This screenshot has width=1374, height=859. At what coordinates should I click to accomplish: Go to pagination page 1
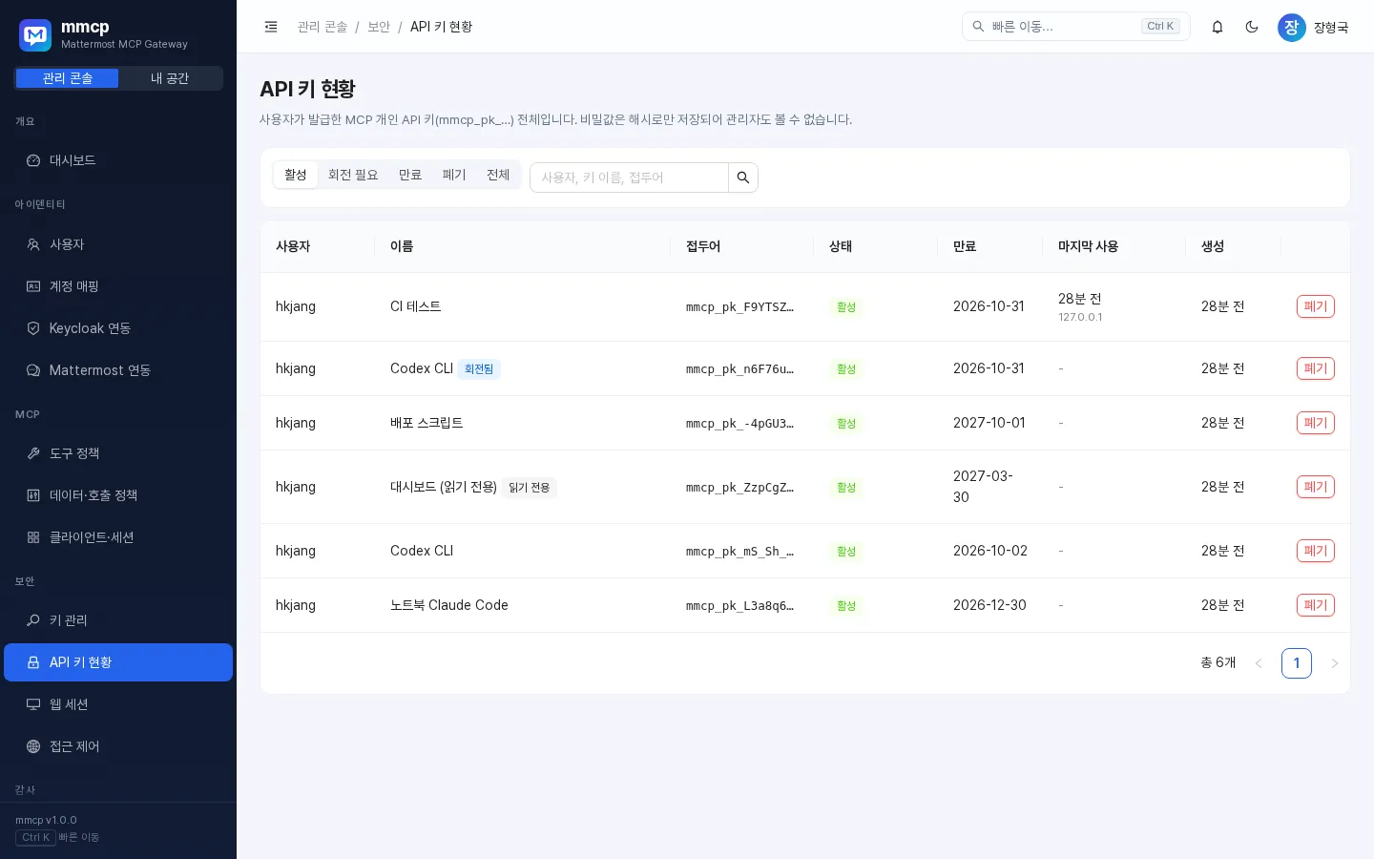(1297, 663)
